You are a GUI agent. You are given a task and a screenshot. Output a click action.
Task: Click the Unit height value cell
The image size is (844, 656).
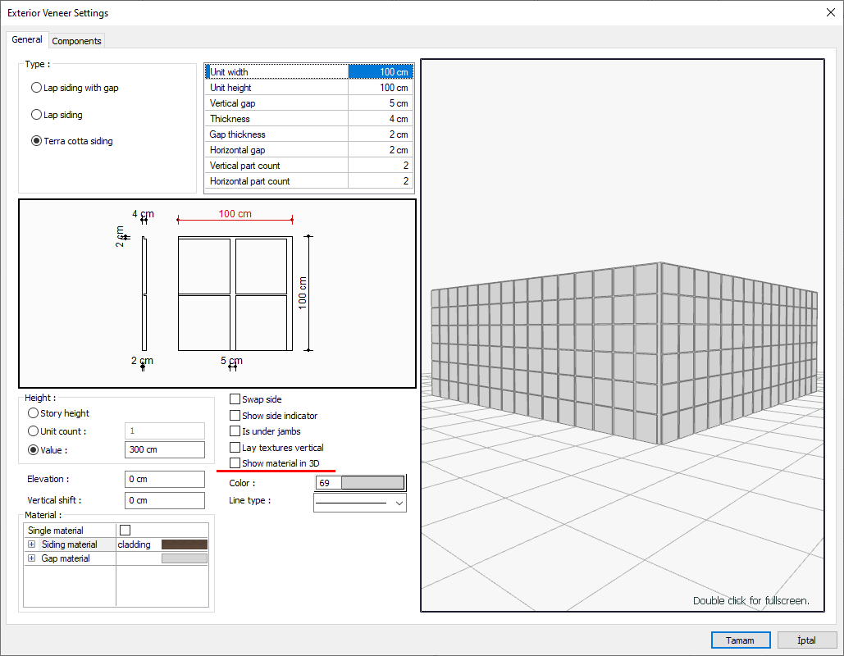(x=381, y=88)
